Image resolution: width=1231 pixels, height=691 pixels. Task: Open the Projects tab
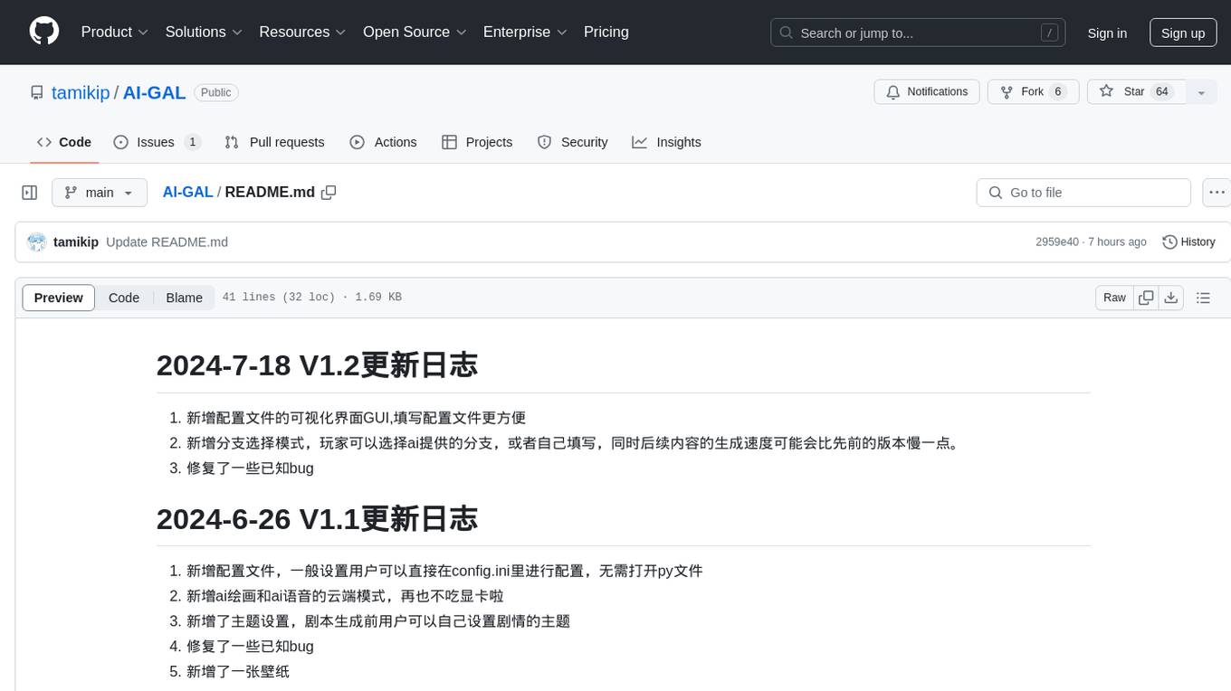(477, 142)
